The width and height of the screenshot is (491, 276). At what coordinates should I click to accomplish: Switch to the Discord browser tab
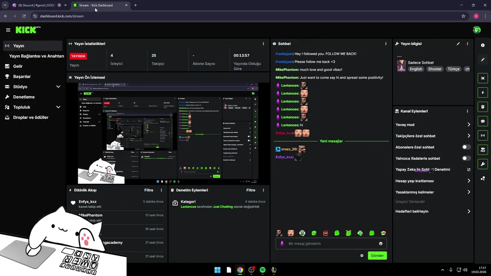point(37,5)
